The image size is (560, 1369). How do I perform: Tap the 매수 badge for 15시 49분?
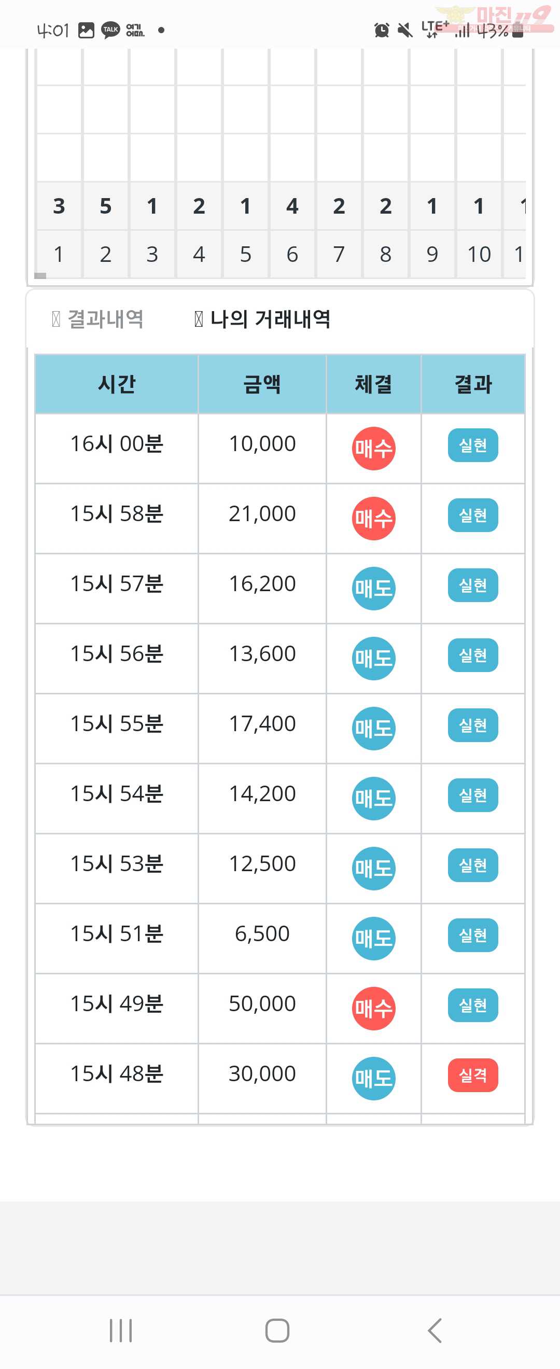tap(373, 1008)
